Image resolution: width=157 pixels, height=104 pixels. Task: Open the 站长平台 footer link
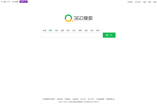tap(83, 99)
